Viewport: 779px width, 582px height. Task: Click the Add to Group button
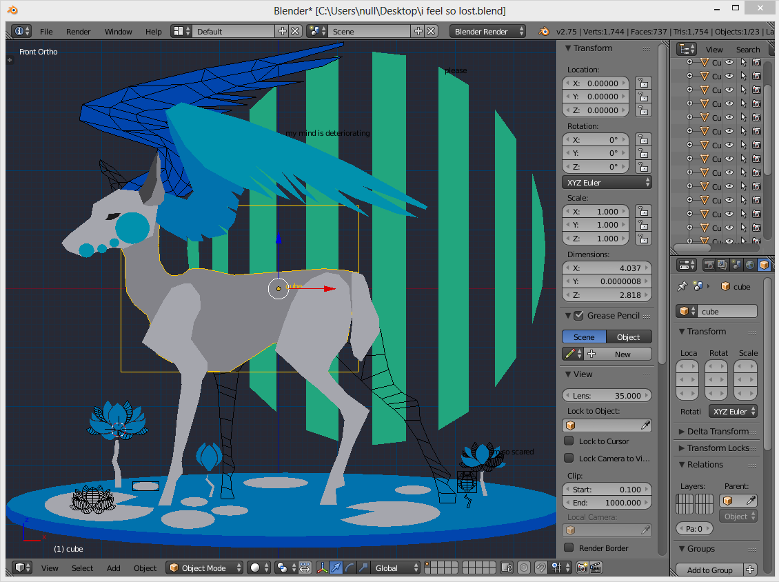coord(709,570)
